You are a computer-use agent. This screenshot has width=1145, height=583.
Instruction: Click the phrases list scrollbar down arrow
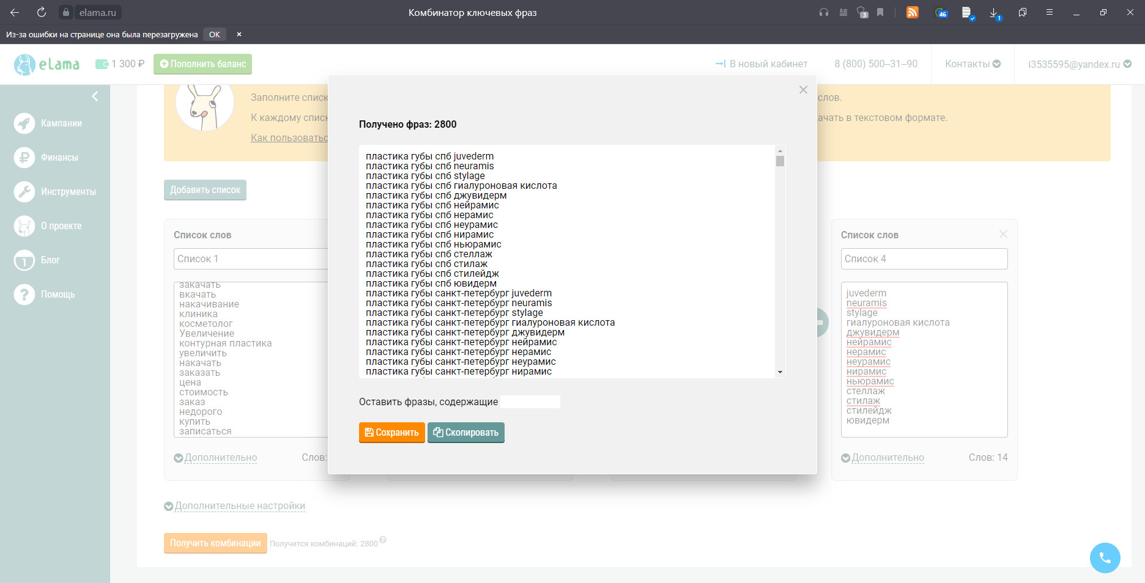click(780, 372)
